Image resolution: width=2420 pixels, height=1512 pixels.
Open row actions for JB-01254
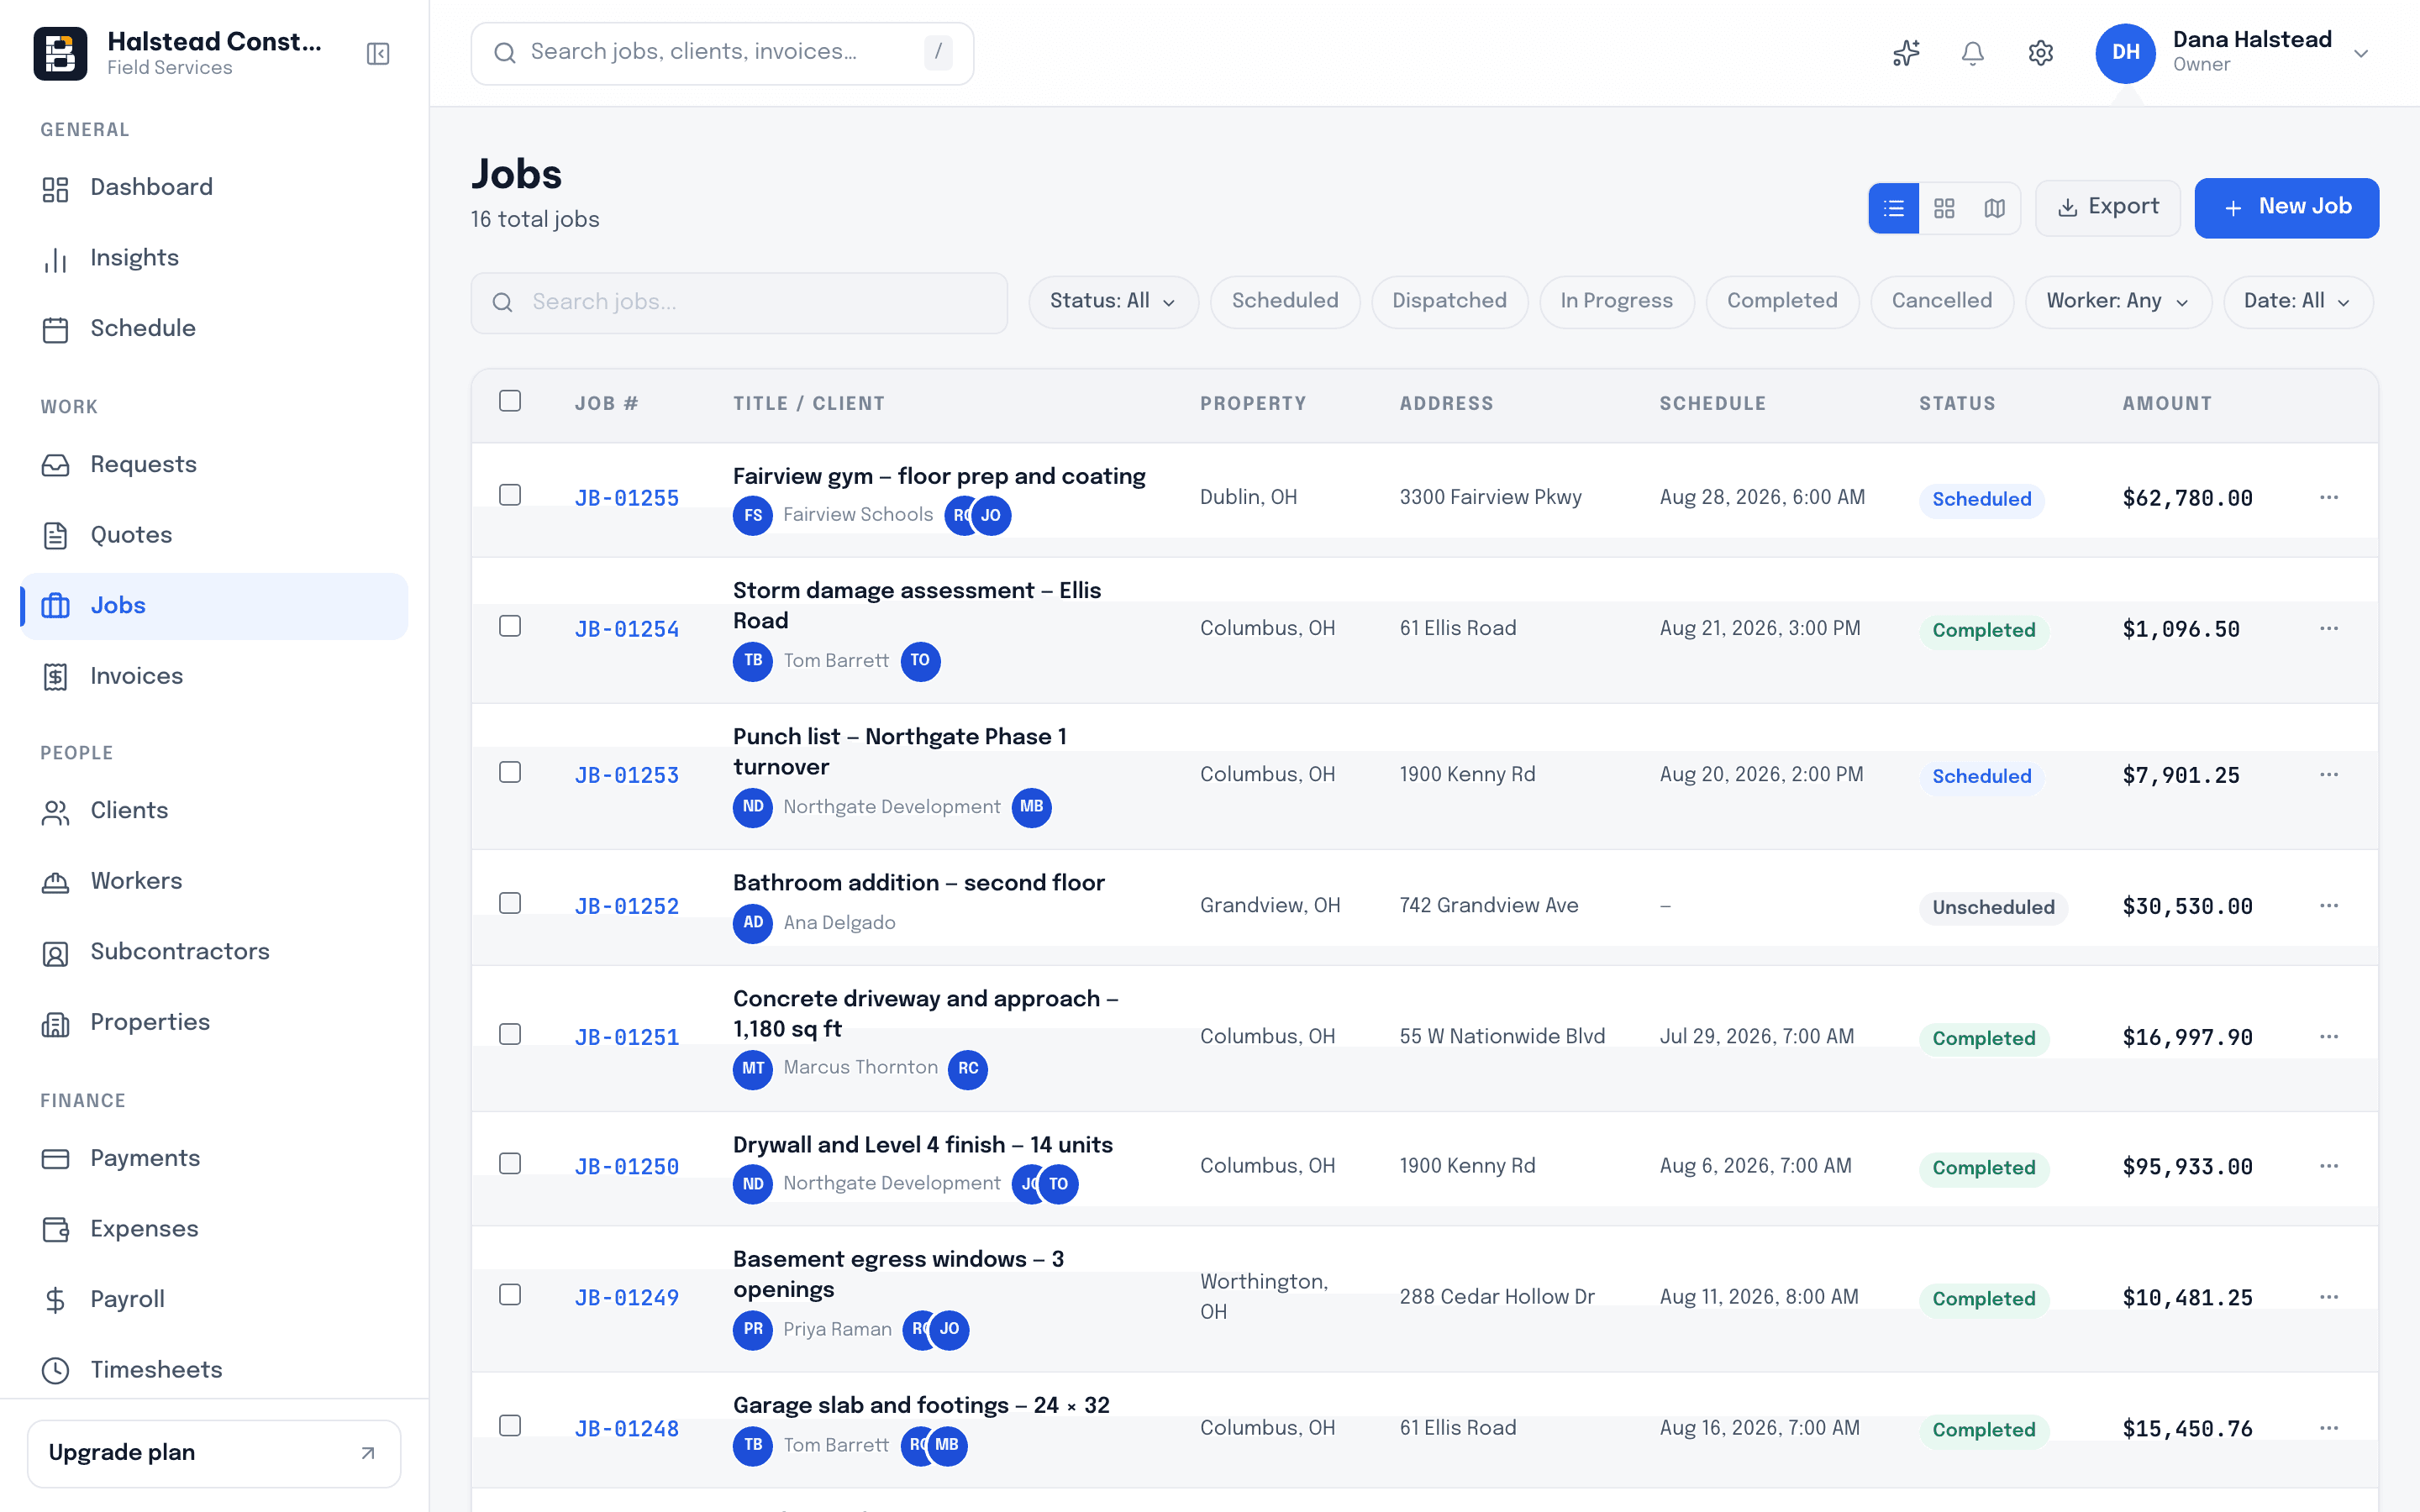(2329, 628)
